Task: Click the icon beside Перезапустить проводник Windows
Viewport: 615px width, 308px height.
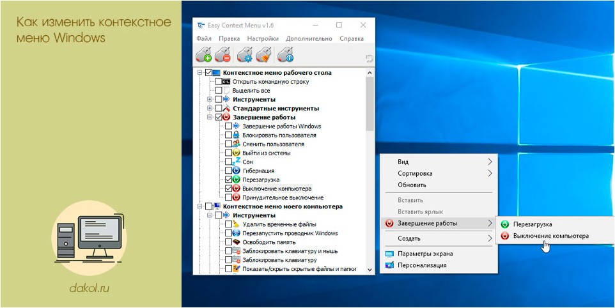Action: coord(236,233)
